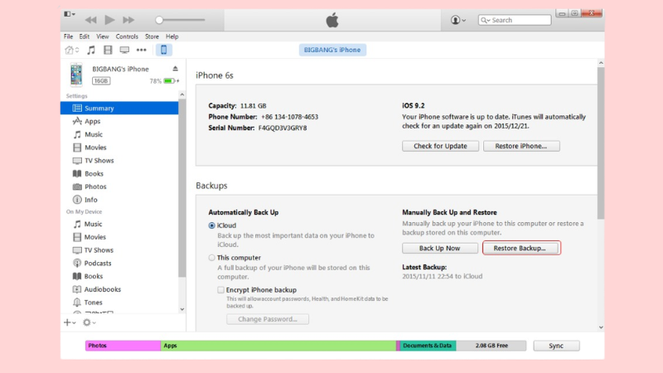
Task: Click the 78% battery indicator
Action: (x=164, y=80)
